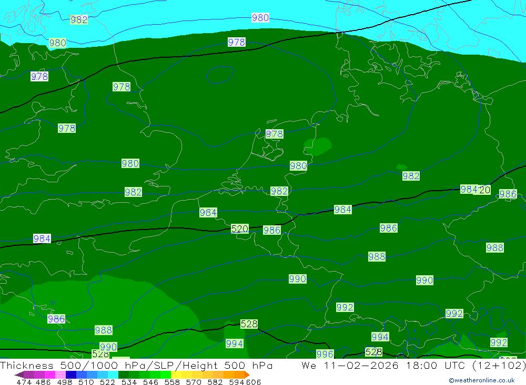
Task: Select the darkest green legend swatch above 534
Action: coord(124,374)
